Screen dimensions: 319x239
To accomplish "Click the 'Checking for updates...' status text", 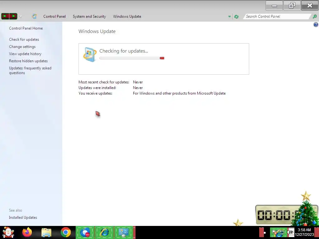I will [123, 51].
